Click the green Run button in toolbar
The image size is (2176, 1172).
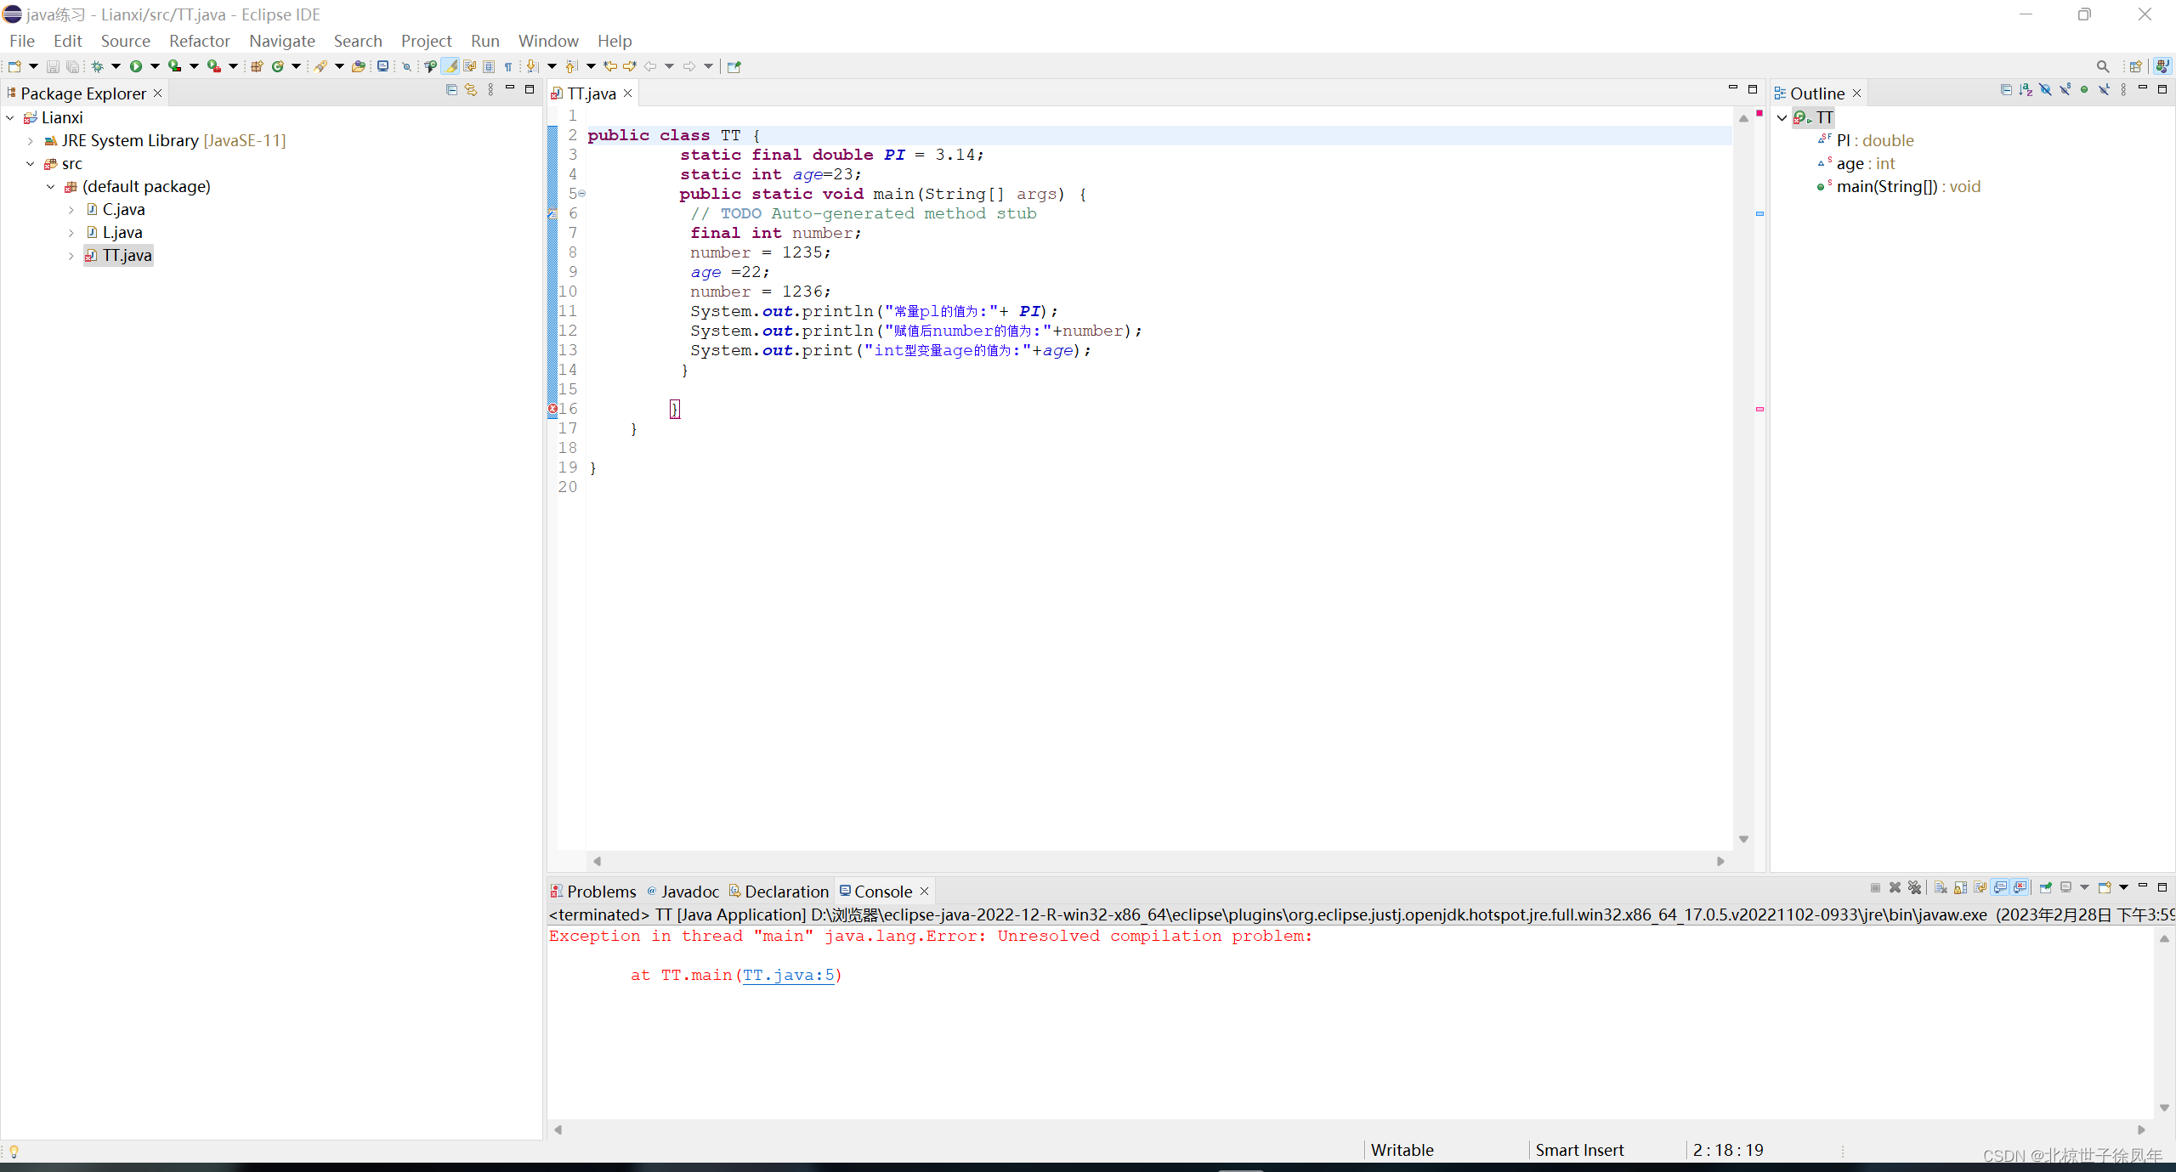pyautogui.click(x=135, y=66)
